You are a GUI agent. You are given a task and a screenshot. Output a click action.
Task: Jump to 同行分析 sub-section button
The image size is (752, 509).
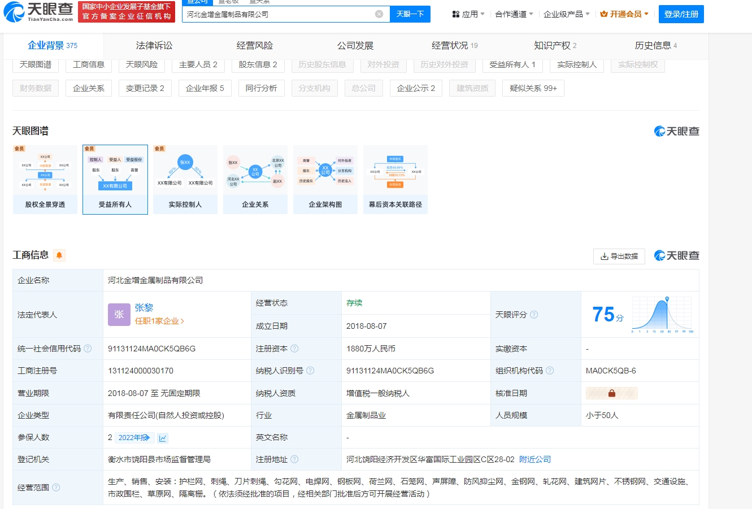click(262, 88)
